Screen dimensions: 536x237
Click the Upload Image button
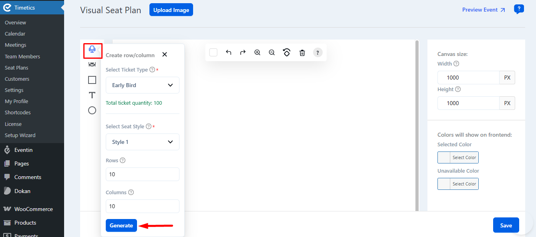pos(171,10)
